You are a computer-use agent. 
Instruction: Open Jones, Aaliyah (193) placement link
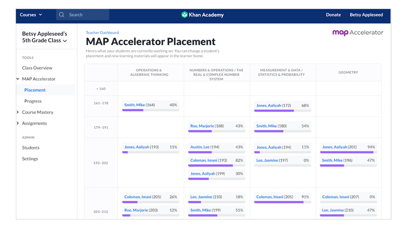coord(137,147)
